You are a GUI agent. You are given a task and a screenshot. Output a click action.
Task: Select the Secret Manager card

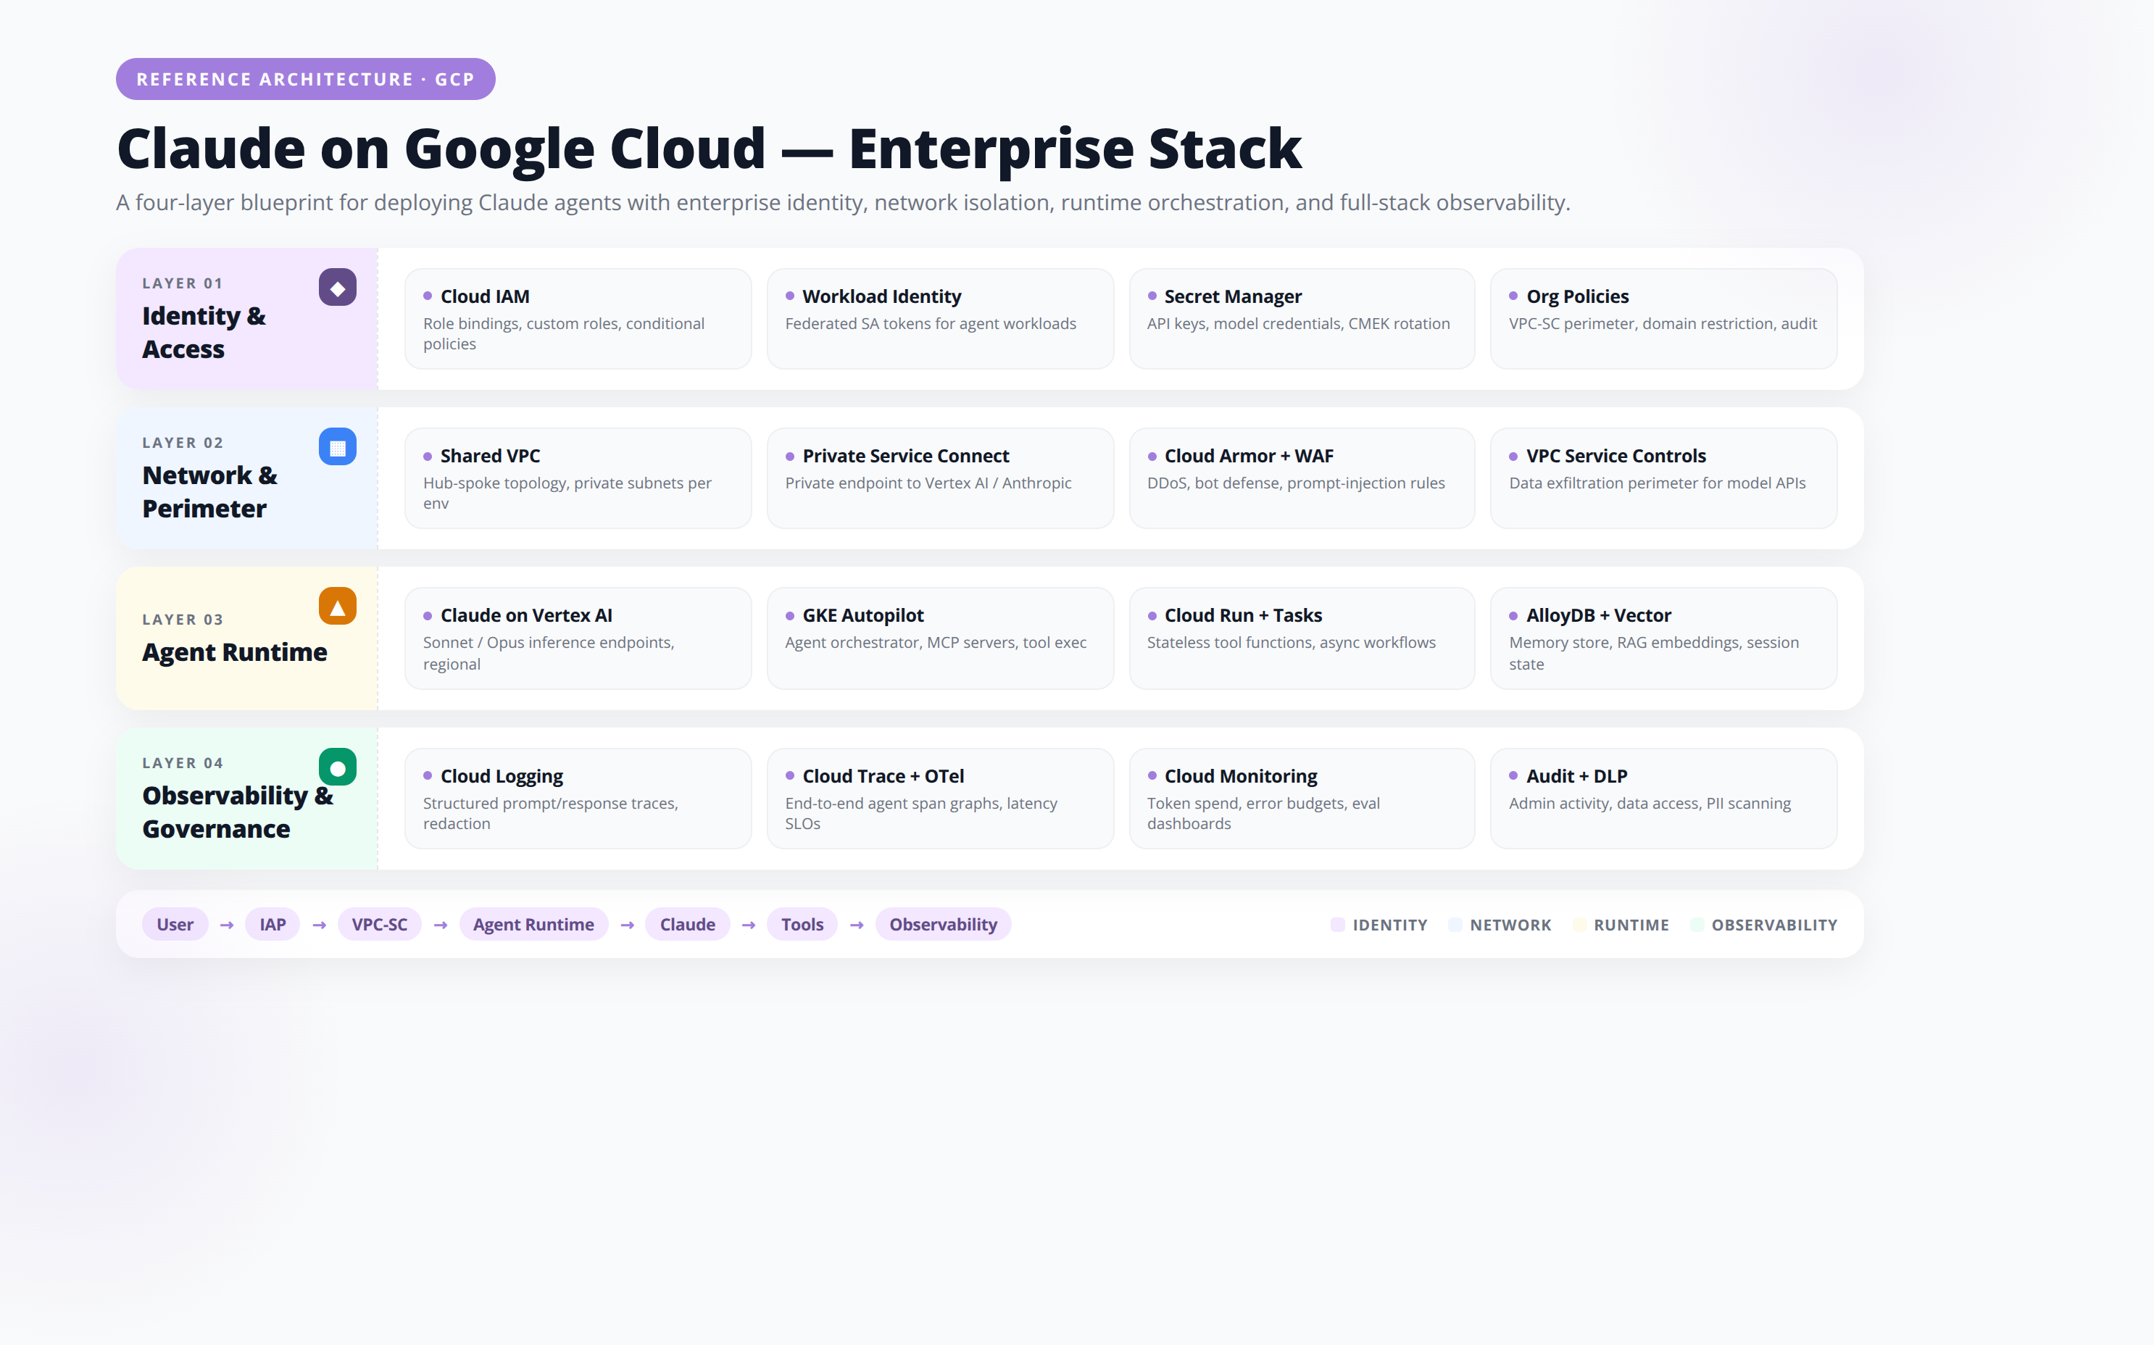(1302, 318)
